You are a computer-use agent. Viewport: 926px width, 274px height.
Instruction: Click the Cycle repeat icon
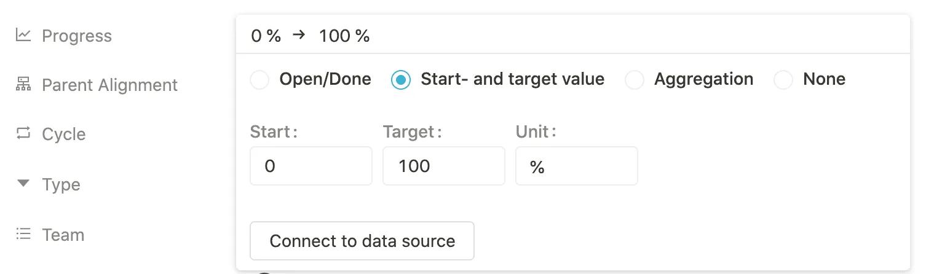[x=23, y=133]
